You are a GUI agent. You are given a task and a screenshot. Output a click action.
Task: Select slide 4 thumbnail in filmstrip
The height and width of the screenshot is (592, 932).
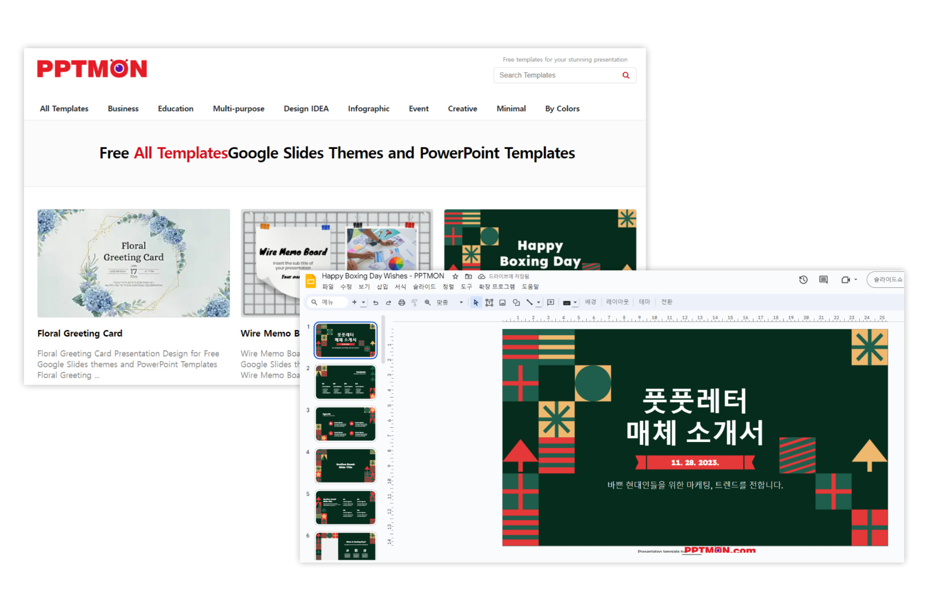click(x=345, y=466)
